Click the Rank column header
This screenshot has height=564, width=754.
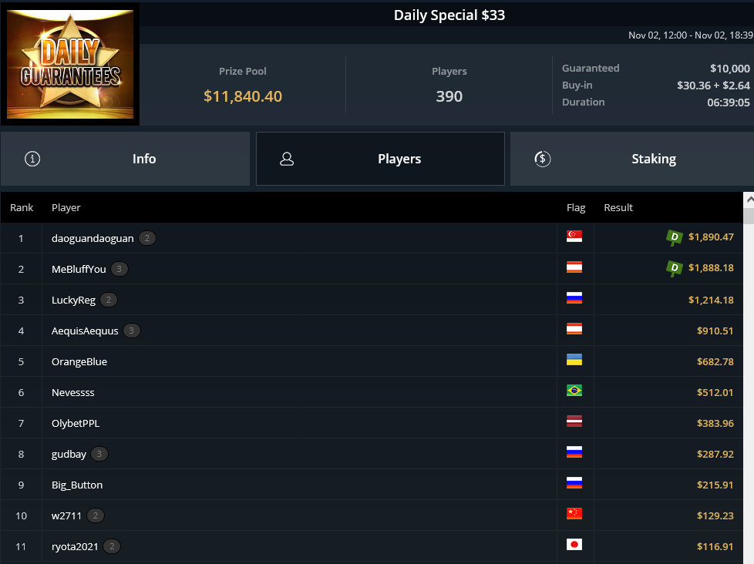(x=22, y=207)
